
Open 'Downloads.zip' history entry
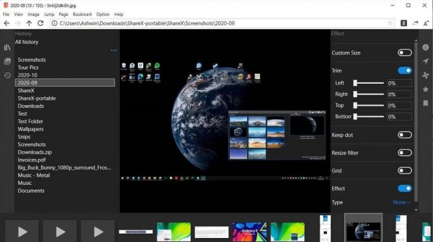tap(35, 152)
